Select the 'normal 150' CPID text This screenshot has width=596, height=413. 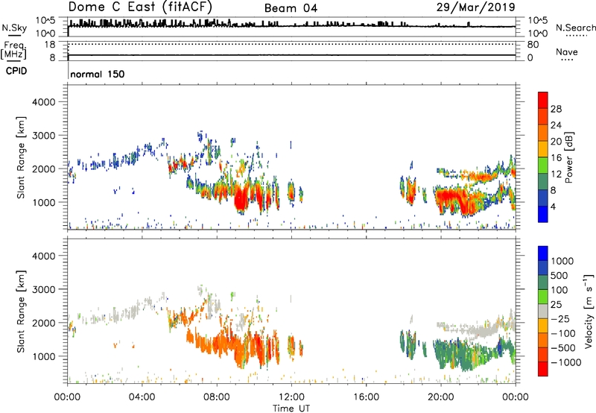98,74
